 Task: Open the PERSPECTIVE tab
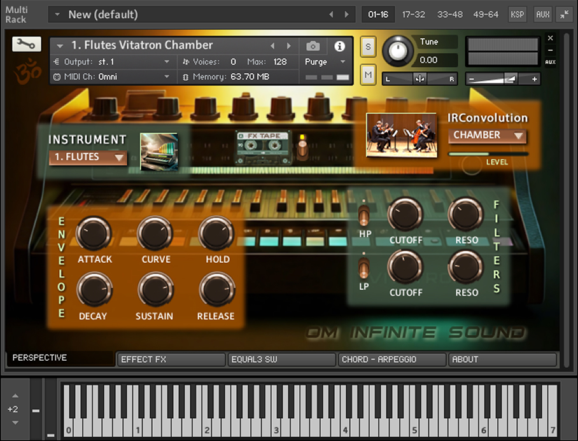click(x=60, y=358)
